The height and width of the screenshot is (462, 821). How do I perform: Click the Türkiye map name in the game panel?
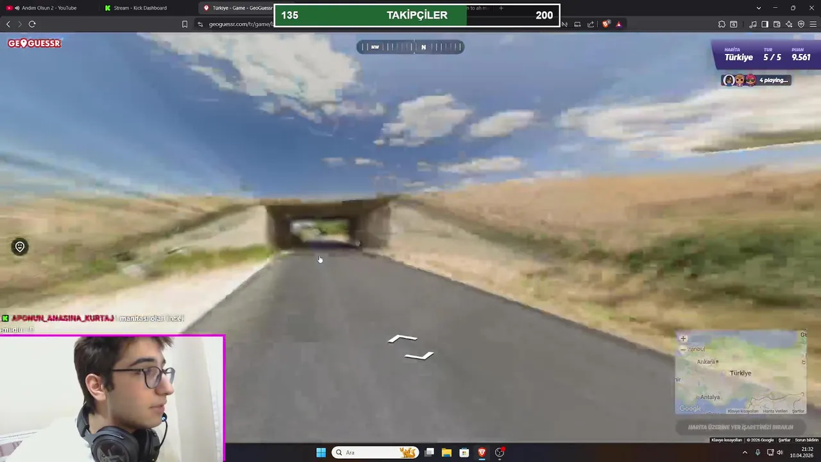(739, 57)
